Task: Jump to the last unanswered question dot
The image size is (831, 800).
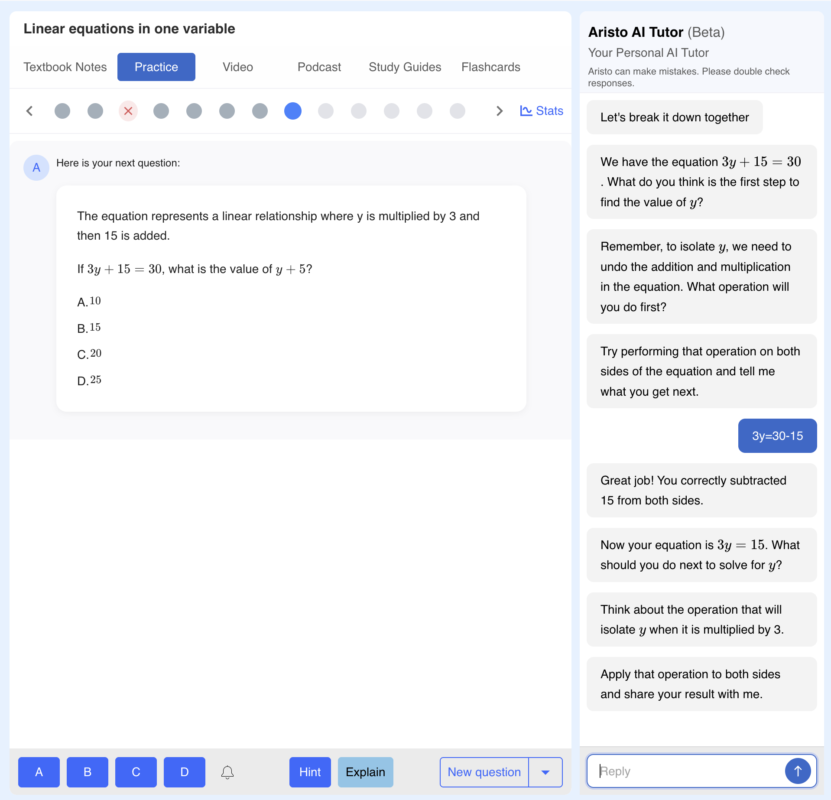Action: coord(458,111)
